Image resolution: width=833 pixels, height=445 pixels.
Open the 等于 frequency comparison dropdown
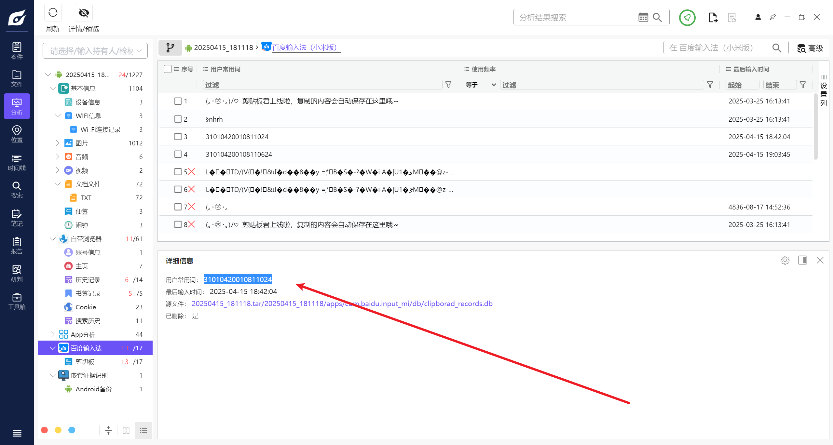point(480,85)
